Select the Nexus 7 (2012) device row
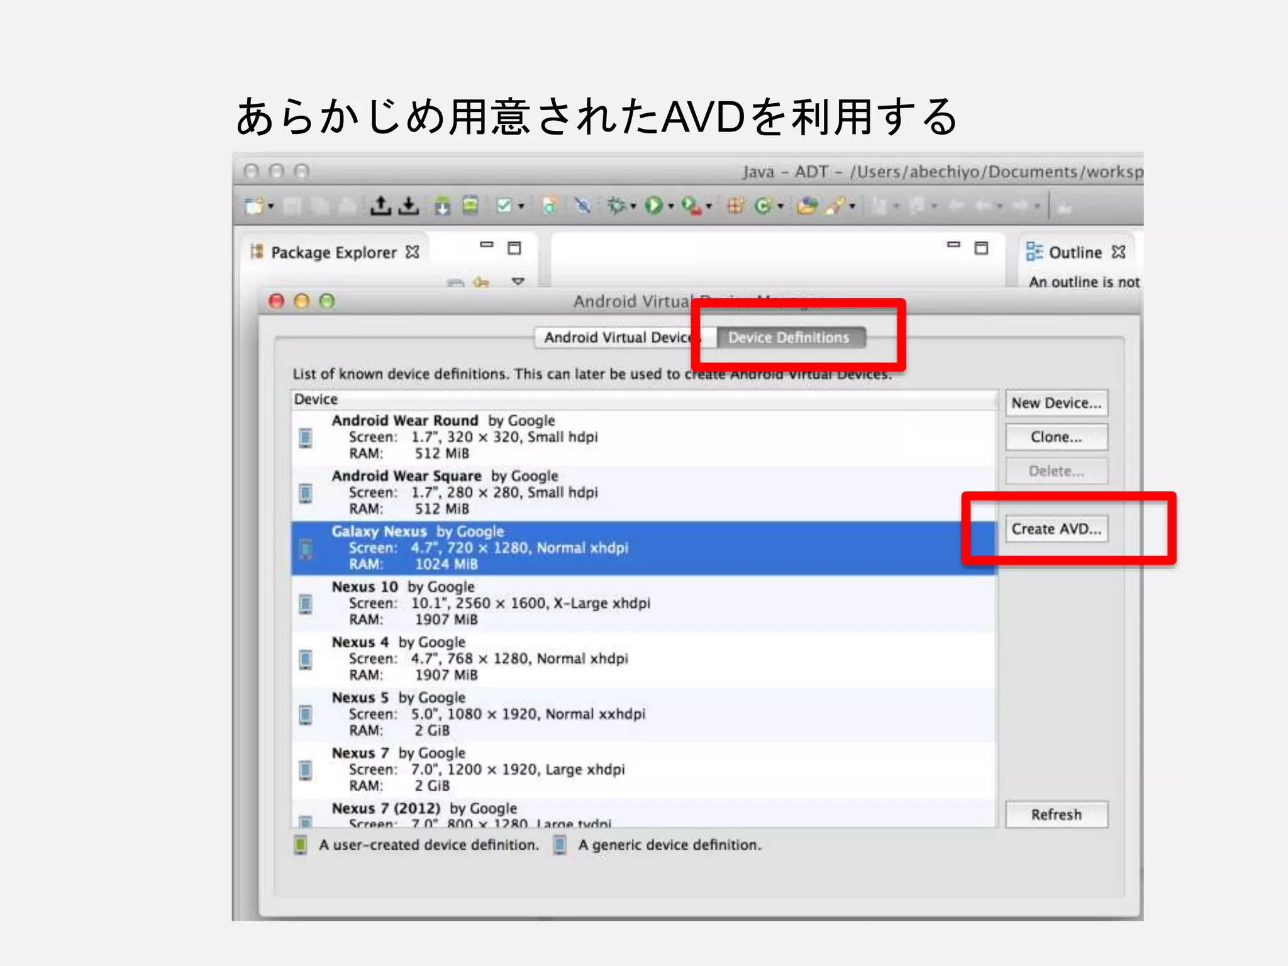 pyautogui.click(x=645, y=813)
